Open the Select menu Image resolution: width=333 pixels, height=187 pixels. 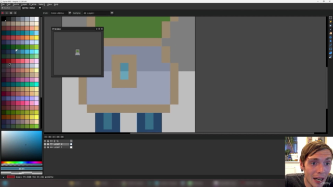tap(42, 5)
